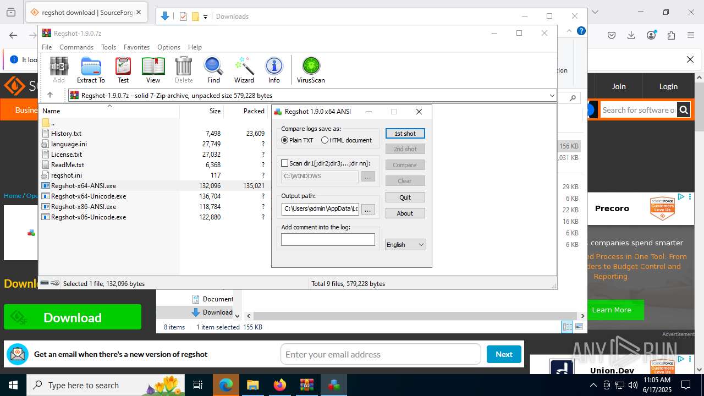Viewport: 704px width, 396px height.
Task: Open Firefox tab list chevron
Action: coord(595,12)
